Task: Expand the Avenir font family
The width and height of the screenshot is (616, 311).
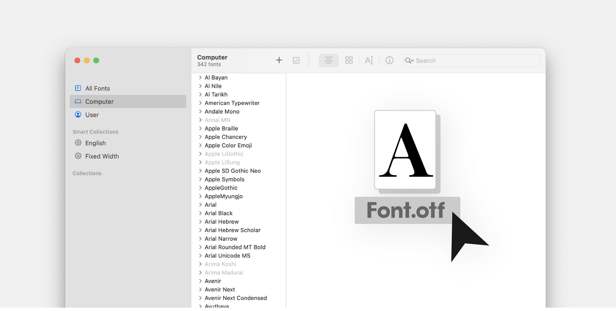Action: (x=200, y=281)
